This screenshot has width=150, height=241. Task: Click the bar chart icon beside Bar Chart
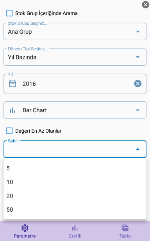(x=12, y=110)
